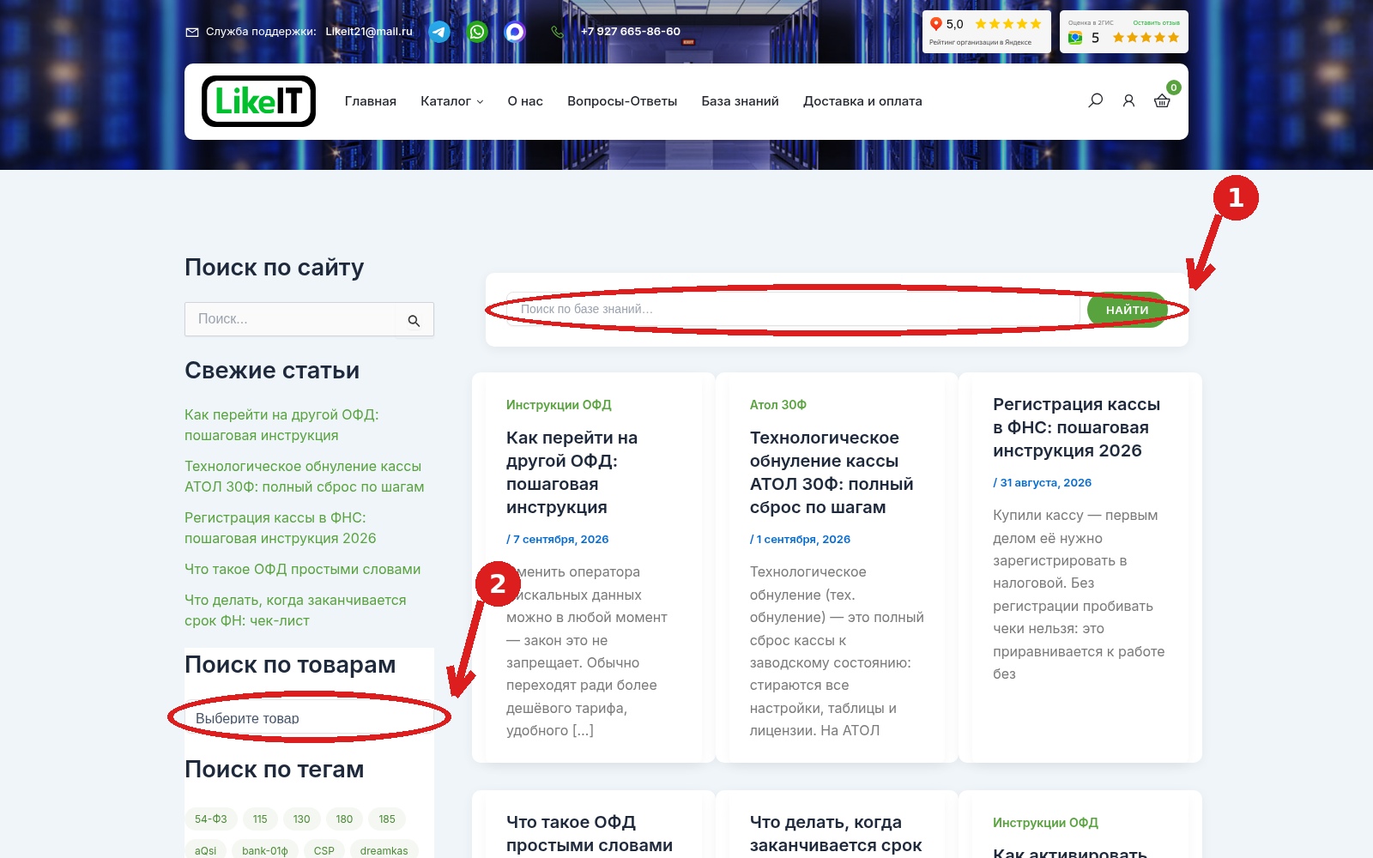The width and height of the screenshot is (1373, 858).
Task: Open the Атол 30Ф category label
Action: click(777, 405)
